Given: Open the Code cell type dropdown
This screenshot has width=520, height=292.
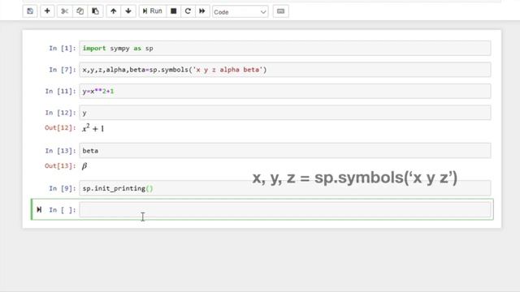Looking at the screenshot, I should click(240, 12).
